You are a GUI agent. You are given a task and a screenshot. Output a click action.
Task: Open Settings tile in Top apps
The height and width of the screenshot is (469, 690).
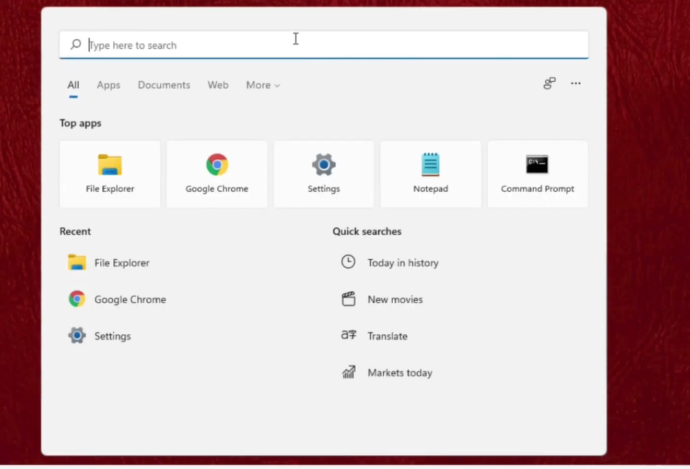pos(324,174)
